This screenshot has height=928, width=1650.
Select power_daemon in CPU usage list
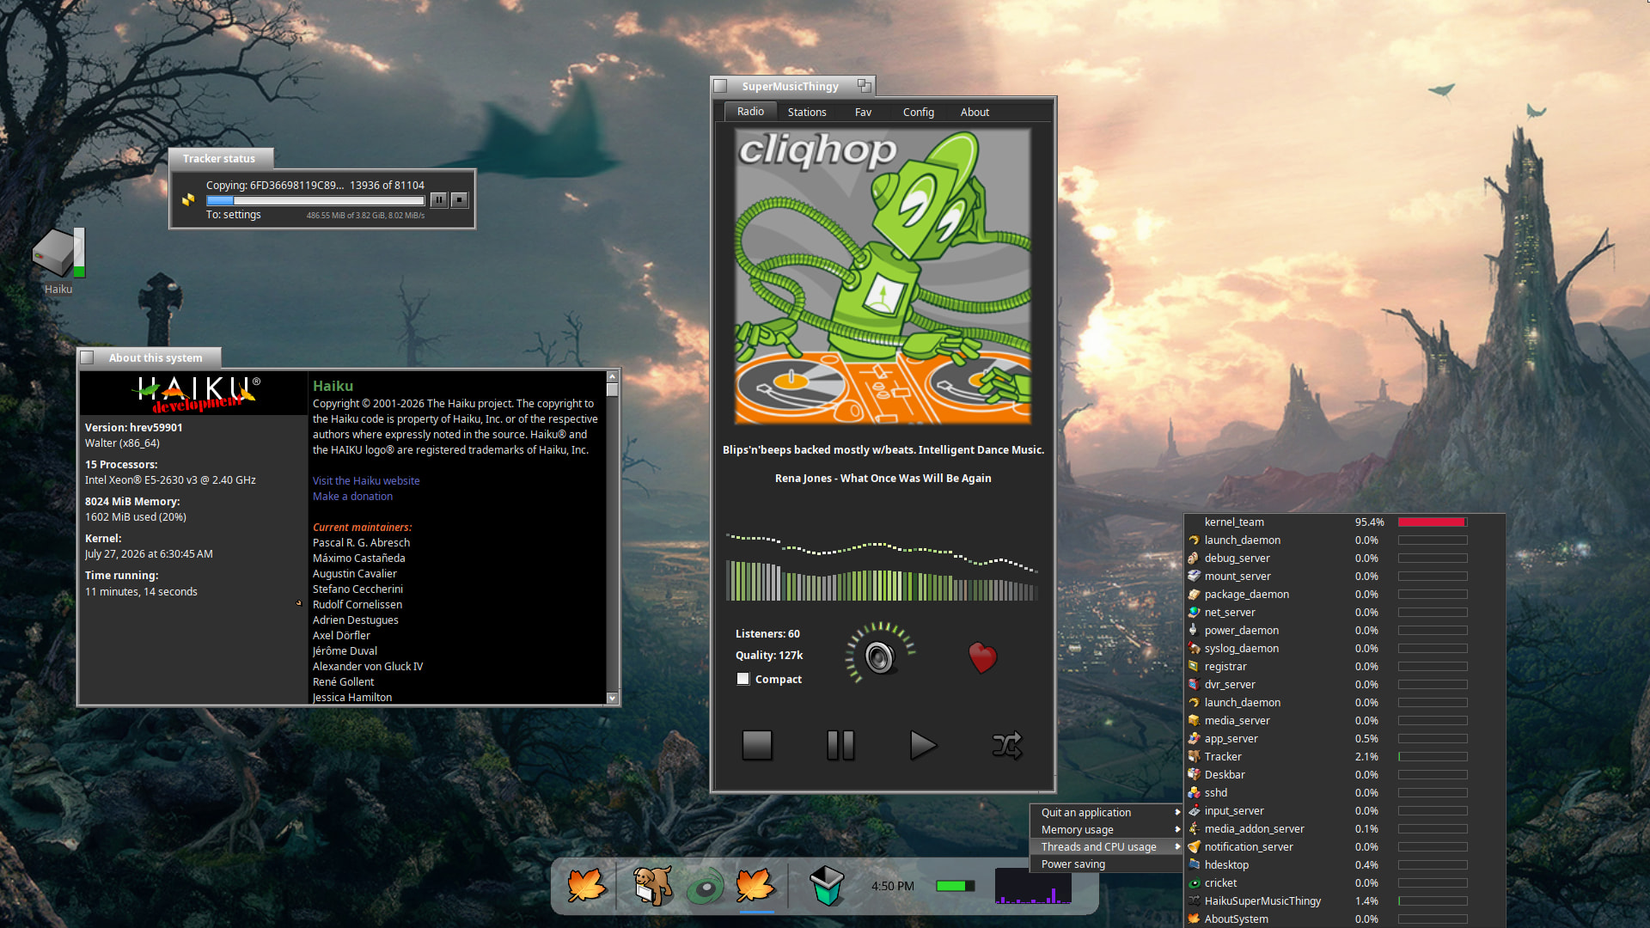(1344, 631)
